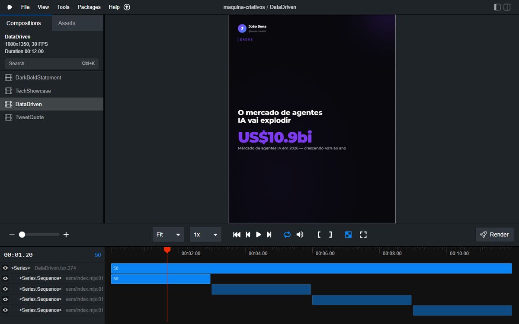The image size is (519, 324).
Task: Click film icon next to TechShowcase
Action: coord(8,91)
